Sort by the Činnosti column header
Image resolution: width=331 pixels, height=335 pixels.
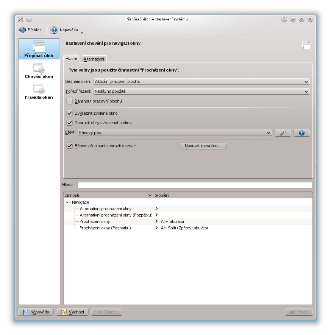(108, 195)
